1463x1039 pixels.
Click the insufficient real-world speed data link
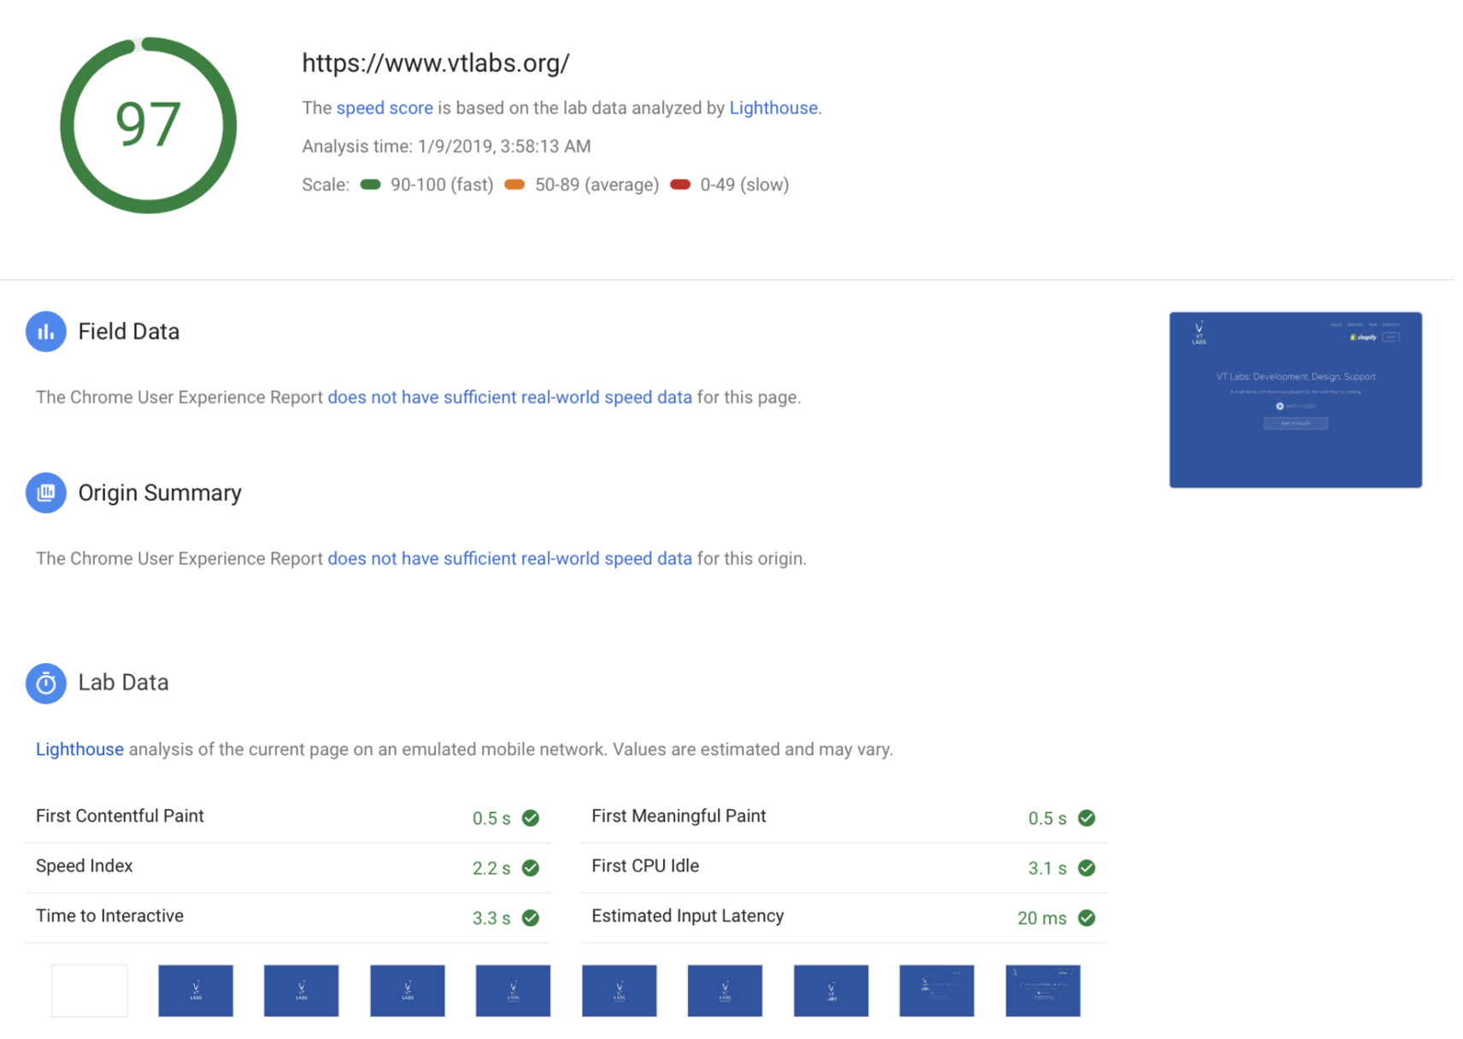[509, 397]
